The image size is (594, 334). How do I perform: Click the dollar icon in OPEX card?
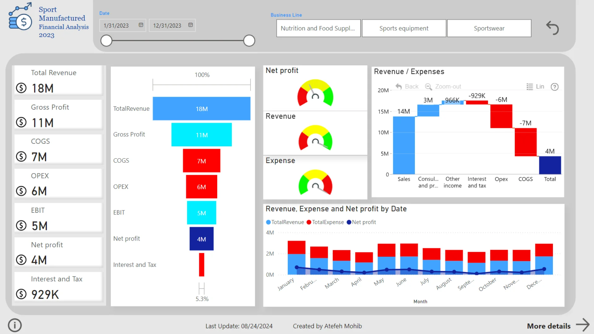[21, 191]
